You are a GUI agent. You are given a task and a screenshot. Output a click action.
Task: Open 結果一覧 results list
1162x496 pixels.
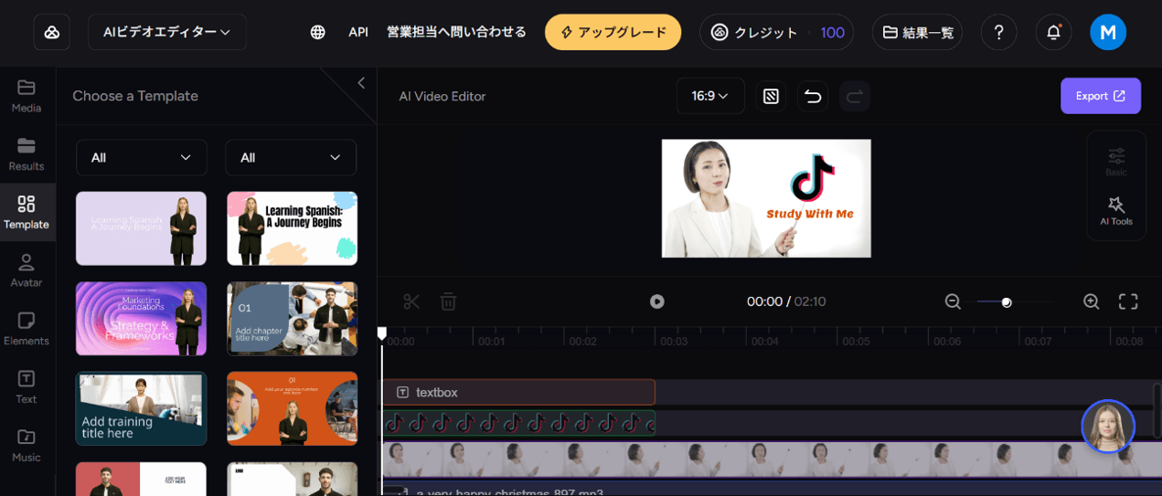click(917, 32)
